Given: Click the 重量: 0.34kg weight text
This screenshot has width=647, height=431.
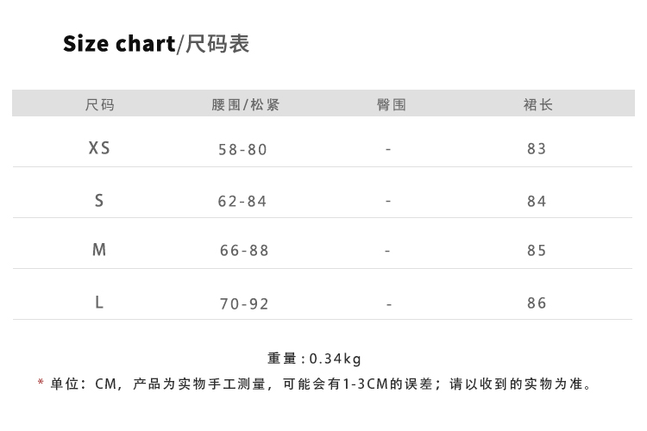Looking at the screenshot, I should pyautogui.click(x=315, y=359).
